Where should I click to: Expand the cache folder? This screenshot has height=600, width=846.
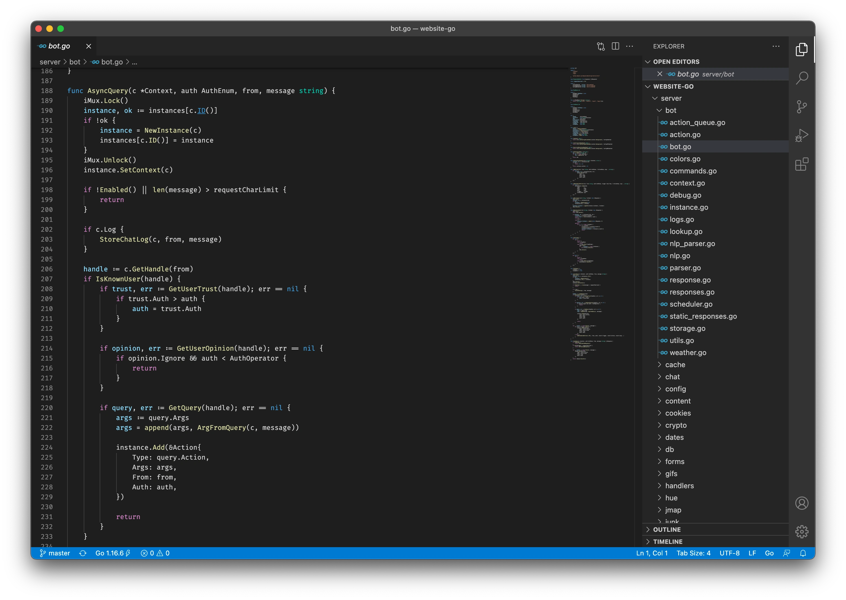(715, 365)
